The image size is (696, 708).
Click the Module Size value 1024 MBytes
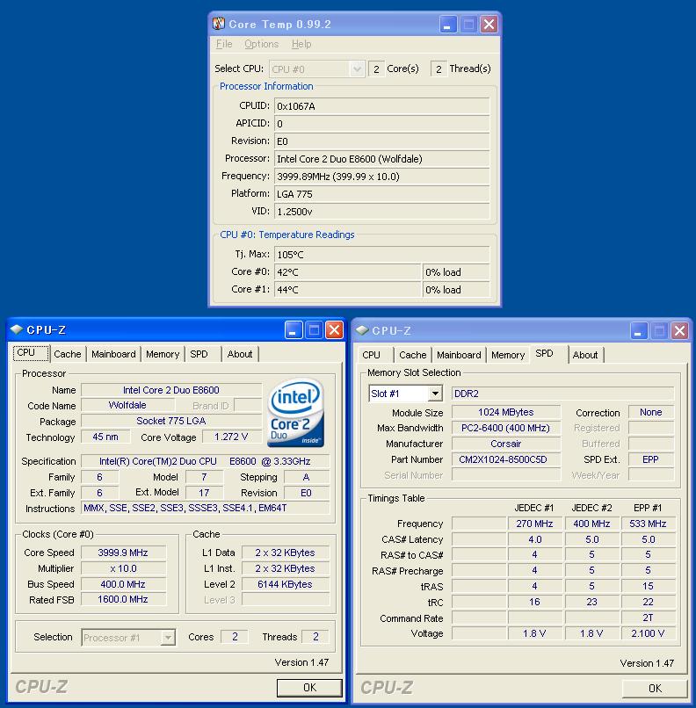[506, 412]
